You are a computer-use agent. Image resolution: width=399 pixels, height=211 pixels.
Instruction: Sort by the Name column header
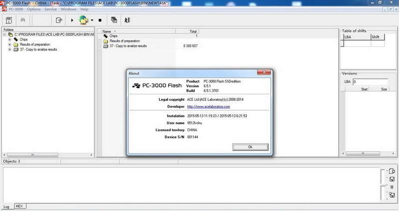point(139,31)
